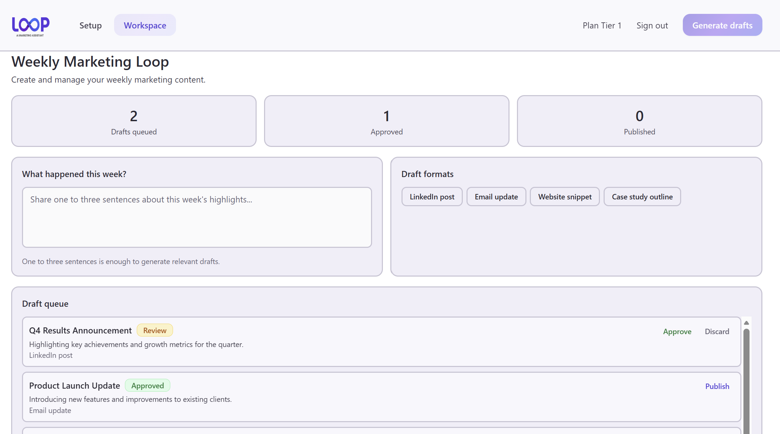Screen dimensions: 780x434
Task: Switch to the Workspace tab
Action: pyautogui.click(x=145, y=25)
